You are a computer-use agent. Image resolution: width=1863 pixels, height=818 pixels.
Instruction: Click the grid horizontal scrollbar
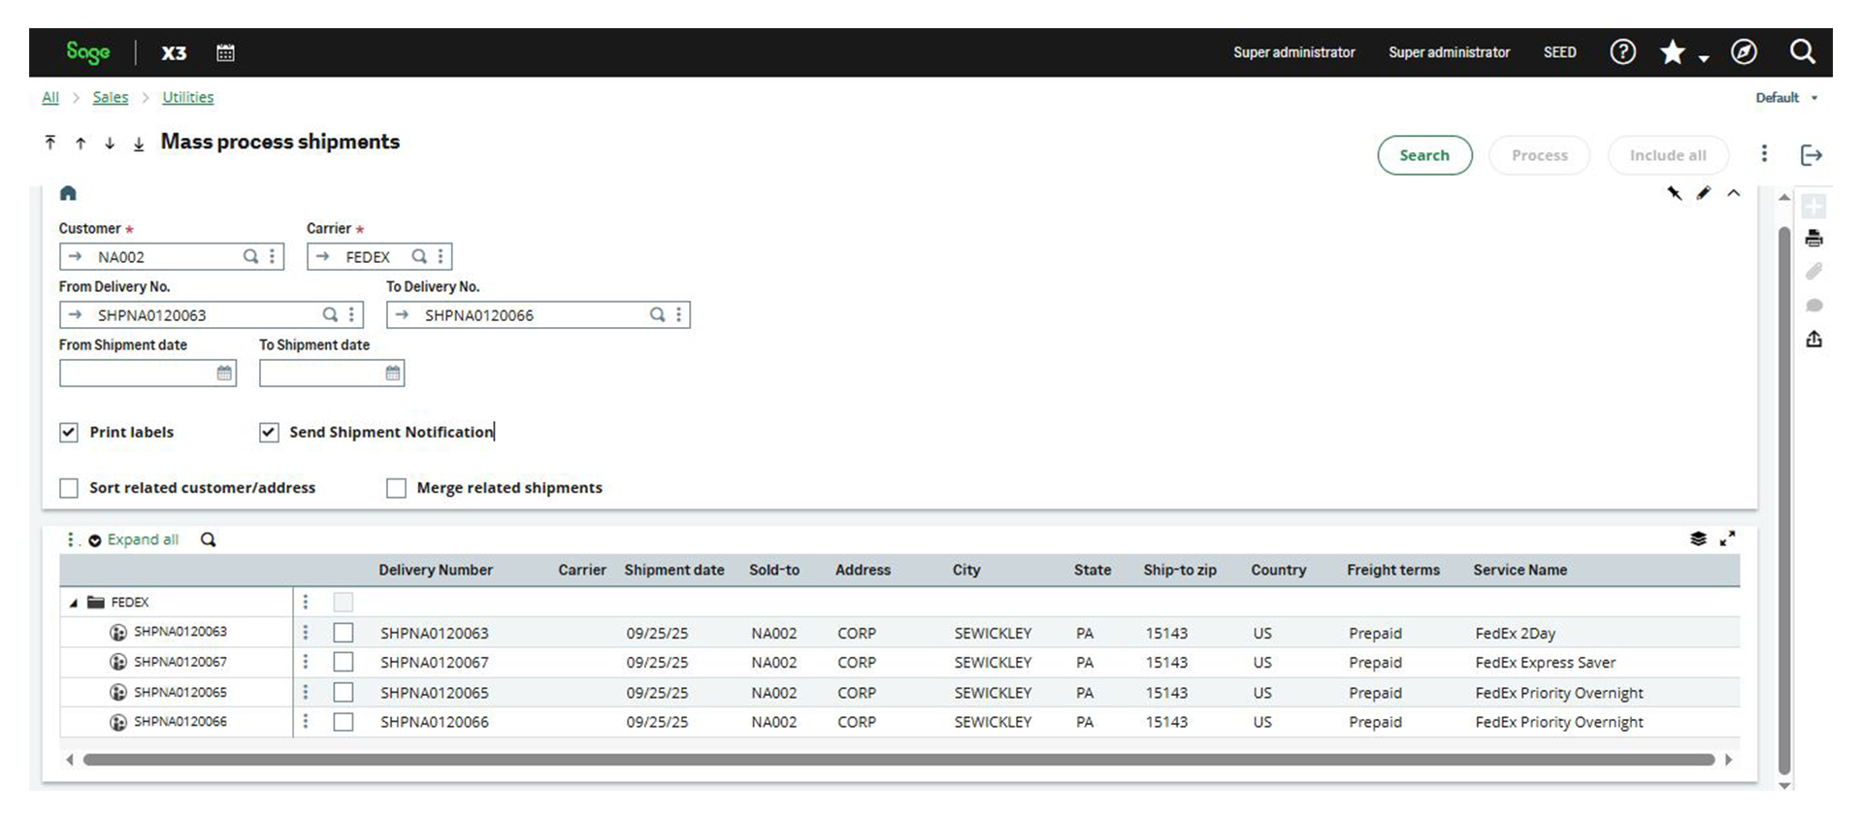click(x=898, y=760)
